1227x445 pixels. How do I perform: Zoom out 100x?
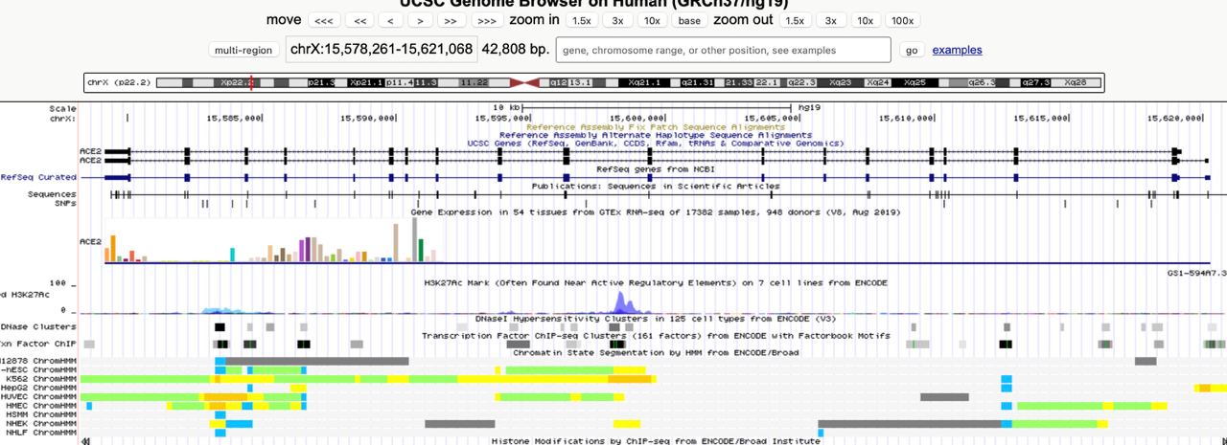click(902, 20)
